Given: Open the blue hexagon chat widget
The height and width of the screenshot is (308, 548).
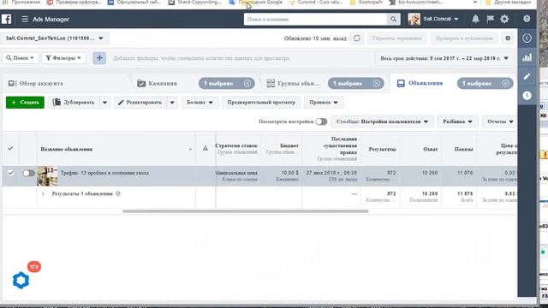Looking at the screenshot, I should point(21,280).
